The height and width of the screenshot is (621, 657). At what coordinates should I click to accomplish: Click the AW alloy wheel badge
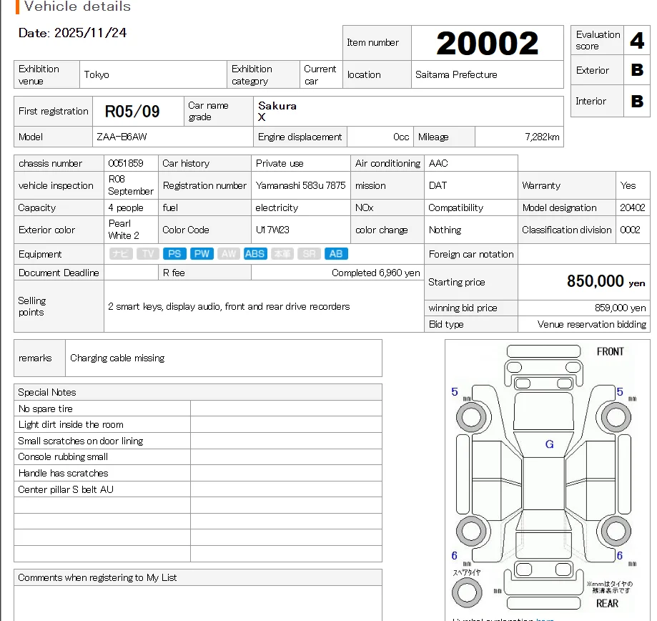[x=227, y=253]
